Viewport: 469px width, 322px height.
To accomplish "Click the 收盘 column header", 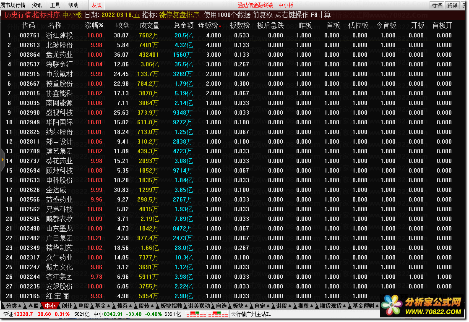I will [x=122, y=26].
